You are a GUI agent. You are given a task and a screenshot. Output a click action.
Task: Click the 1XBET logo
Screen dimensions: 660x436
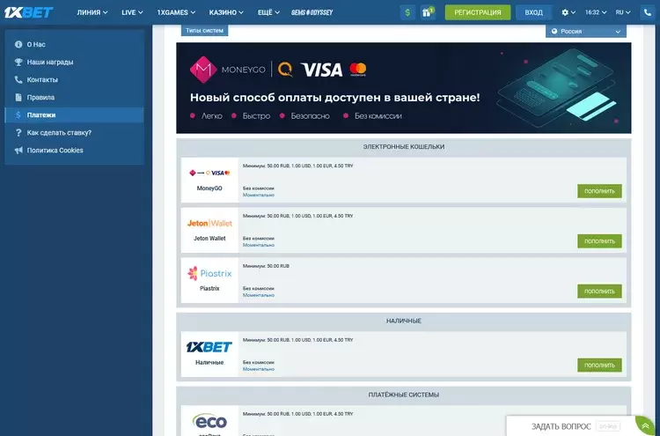[29, 12]
